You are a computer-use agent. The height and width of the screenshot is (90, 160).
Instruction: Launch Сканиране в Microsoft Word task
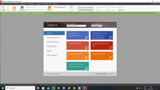(78, 35)
